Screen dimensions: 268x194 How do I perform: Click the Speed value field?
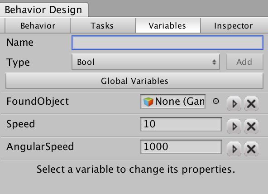tap(181, 124)
